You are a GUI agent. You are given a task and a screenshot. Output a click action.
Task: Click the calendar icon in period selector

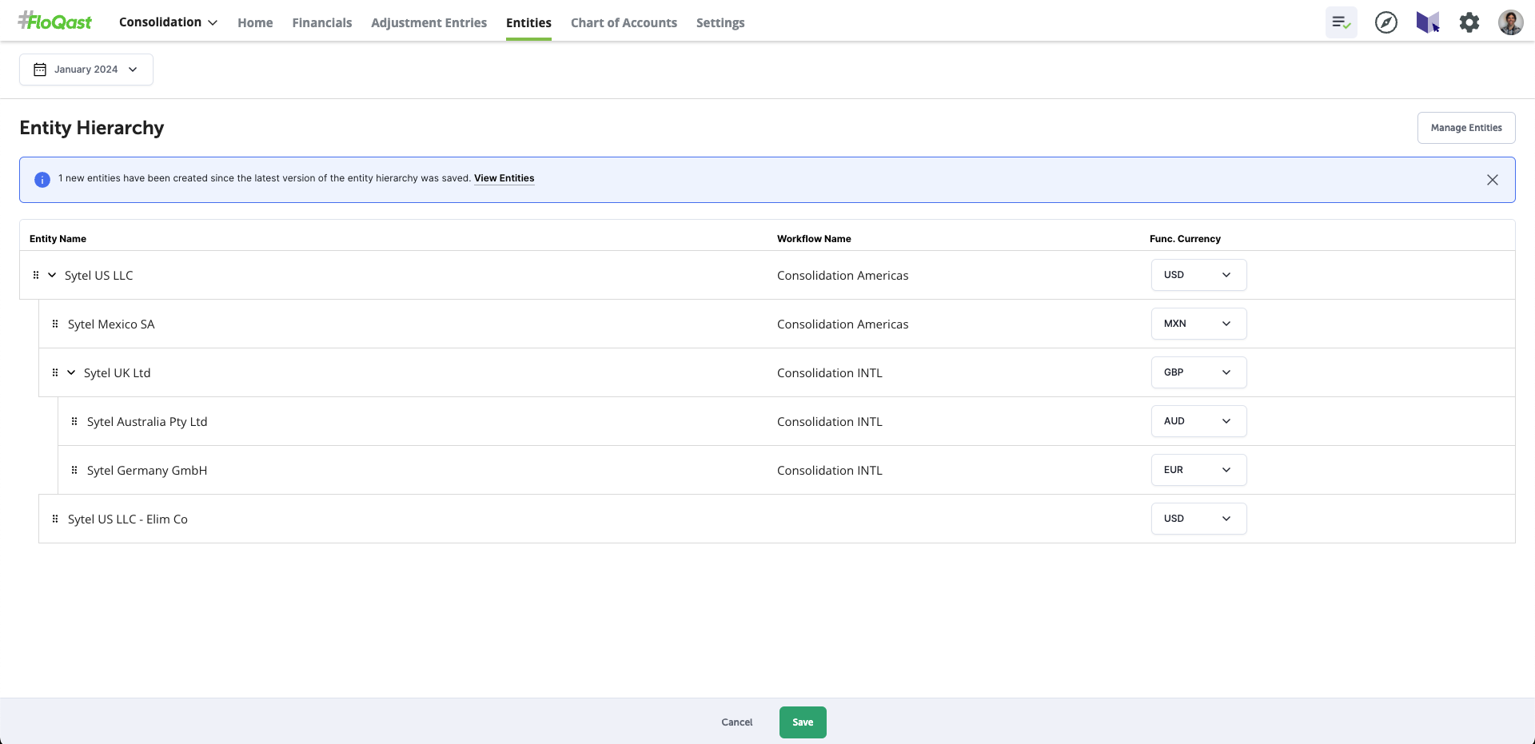(40, 70)
